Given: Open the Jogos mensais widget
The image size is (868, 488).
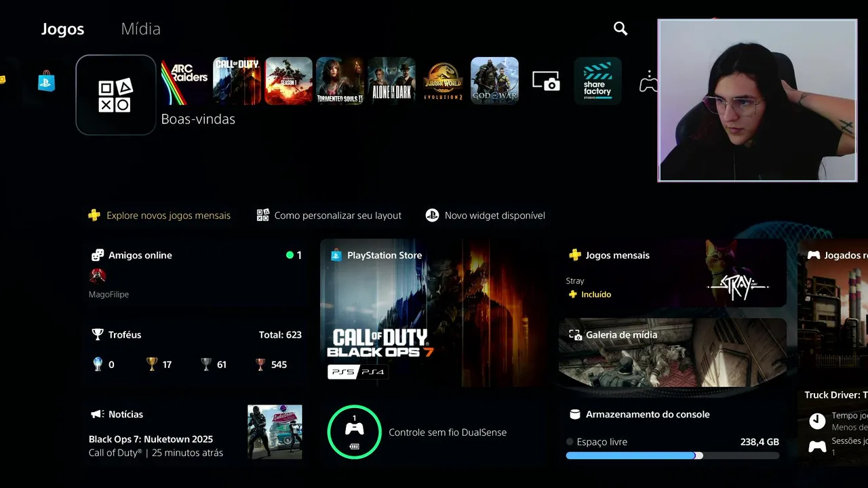Looking at the screenshot, I should 673,273.
